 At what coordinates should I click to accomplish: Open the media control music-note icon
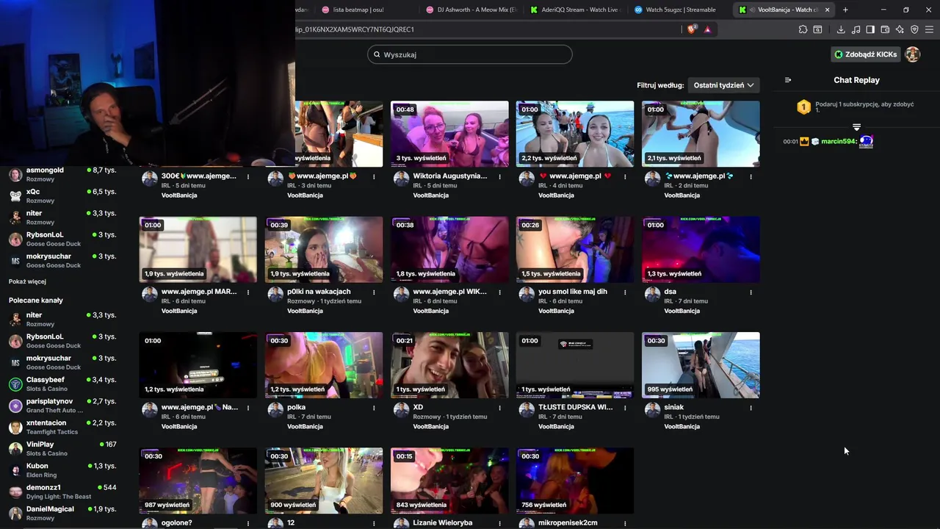(856, 29)
